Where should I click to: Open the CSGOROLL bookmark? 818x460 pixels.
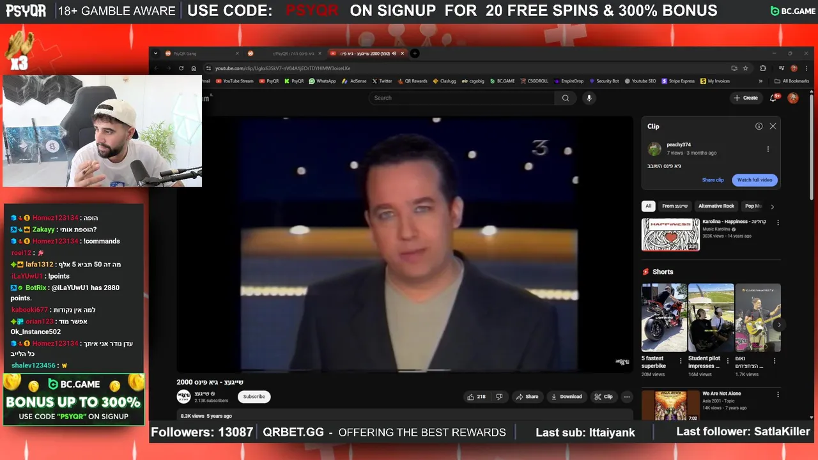(534, 81)
